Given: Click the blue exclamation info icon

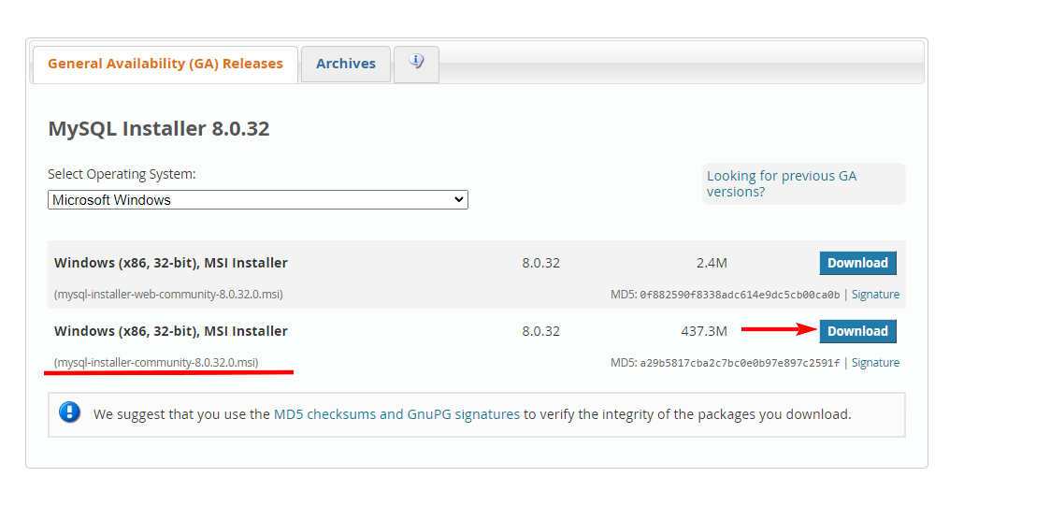Looking at the screenshot, I should (69, 412).
